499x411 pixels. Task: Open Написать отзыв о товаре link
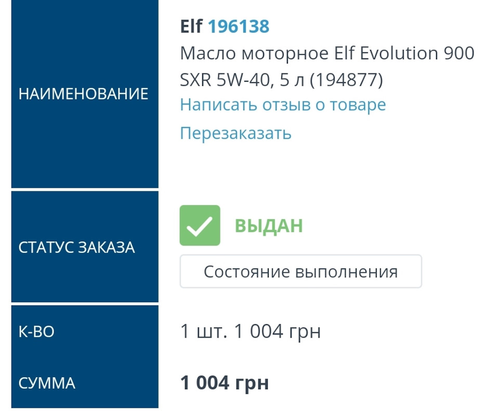[x=282, y=105]
